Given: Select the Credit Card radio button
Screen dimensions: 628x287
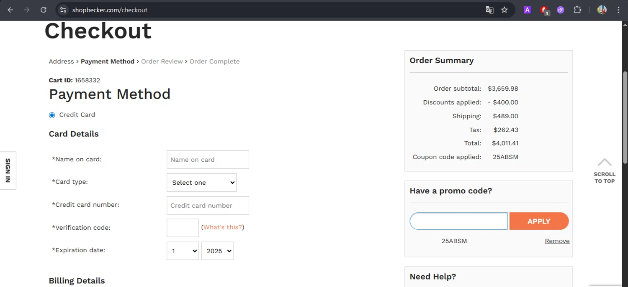Looking at the screenshot, I should (52, 115).
